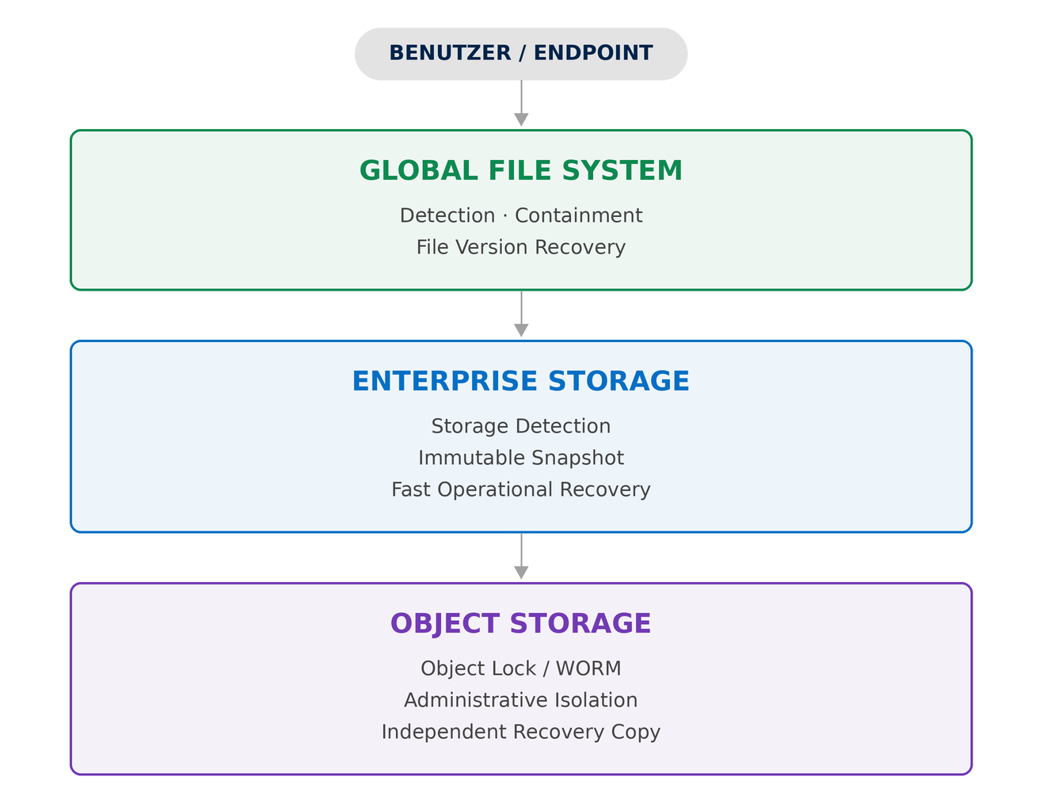Select the GLOBAL FILE SYSTEM heading
The height and width of the screenshot is (803, 1043).
tap(521, 171)
